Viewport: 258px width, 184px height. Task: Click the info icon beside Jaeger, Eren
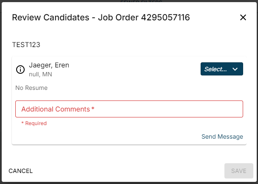[20, 70]
